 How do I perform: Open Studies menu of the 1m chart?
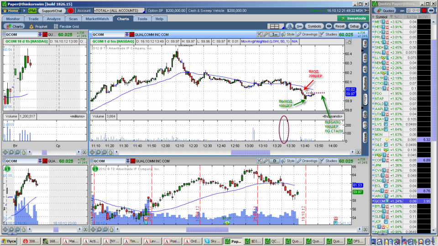(328, 34)
